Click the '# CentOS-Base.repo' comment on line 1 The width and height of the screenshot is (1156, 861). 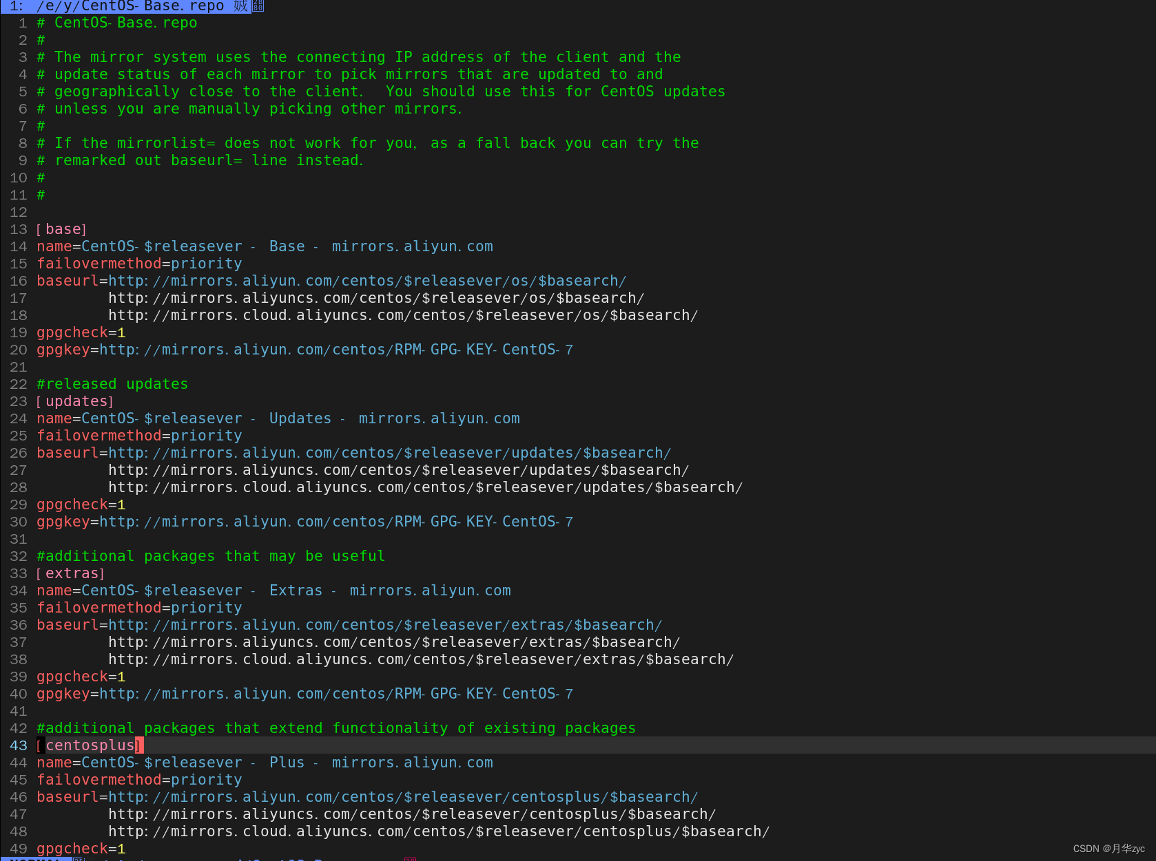tap(117, 23)
